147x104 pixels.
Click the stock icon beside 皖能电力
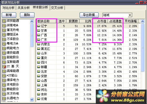tap(4, 49)
